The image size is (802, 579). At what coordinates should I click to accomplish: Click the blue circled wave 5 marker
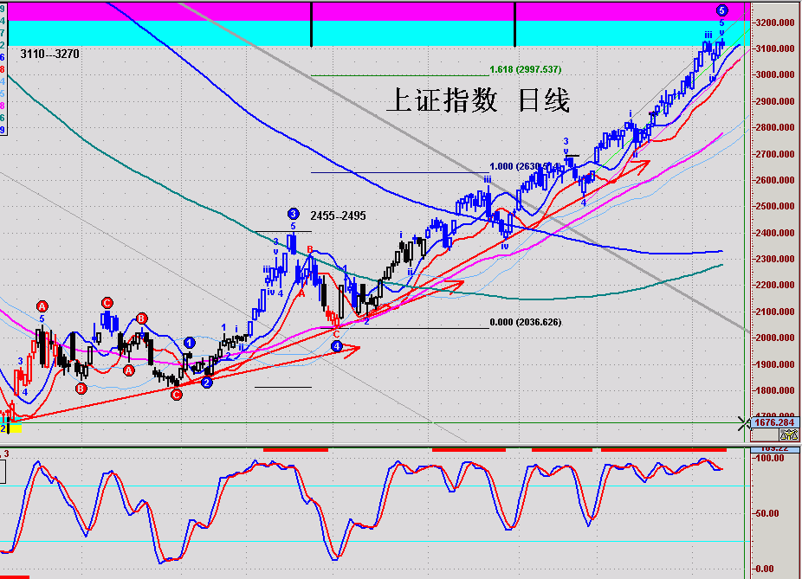click(x=721, y=10)
